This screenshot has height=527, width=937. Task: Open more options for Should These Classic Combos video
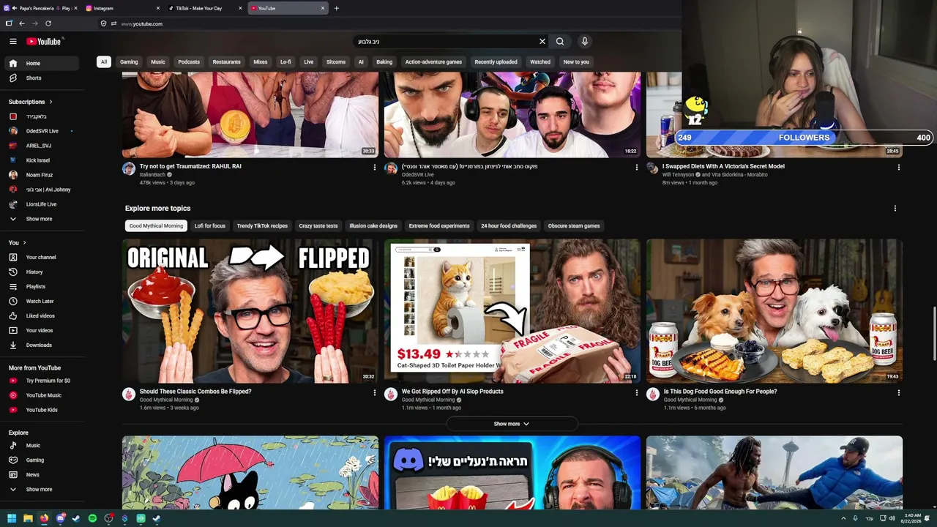(375, 393)
